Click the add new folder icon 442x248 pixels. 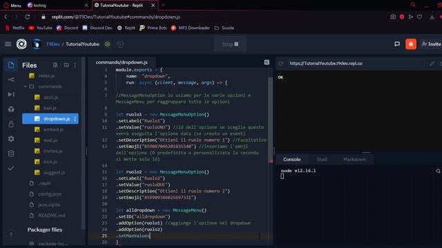pyautogui.click(x=66, y=65)
